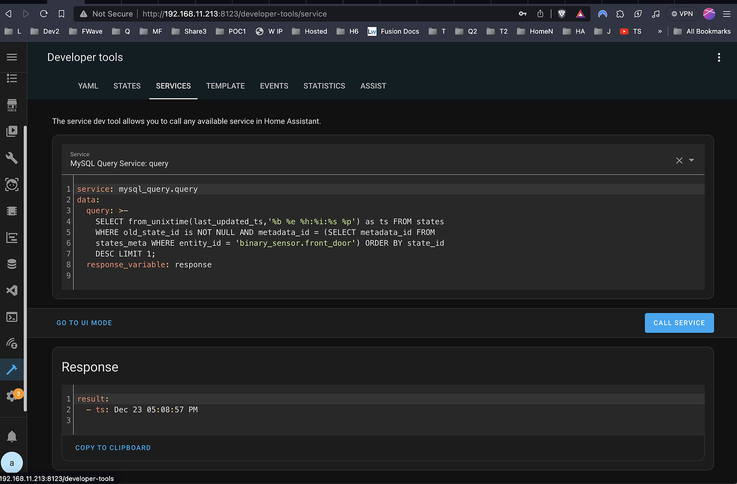Click the browser address bar URL
The width and height of the screenshot is (737, 484).
[x=234, y=14]
